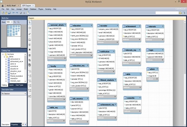187x127 pixels.
Task: Open the No Selection dropdown in Description Editor
Action: (14, 94)
